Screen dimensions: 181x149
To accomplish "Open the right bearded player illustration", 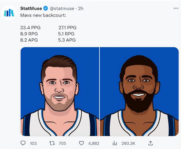I will coord(139,91).
